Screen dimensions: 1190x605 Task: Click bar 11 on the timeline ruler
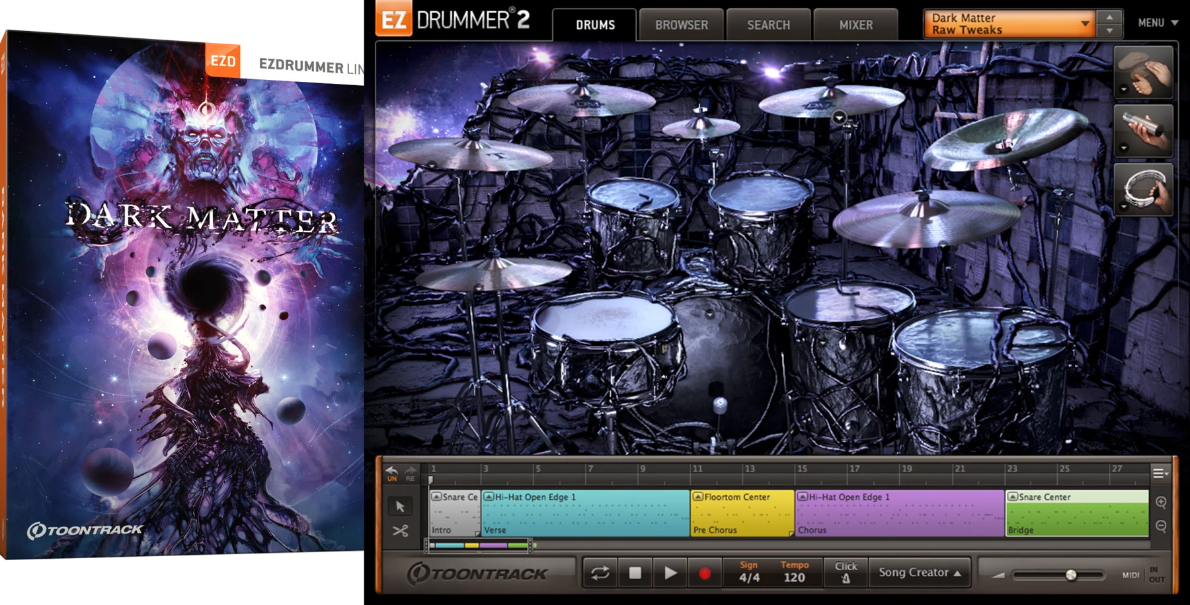(x=697, y=468)
